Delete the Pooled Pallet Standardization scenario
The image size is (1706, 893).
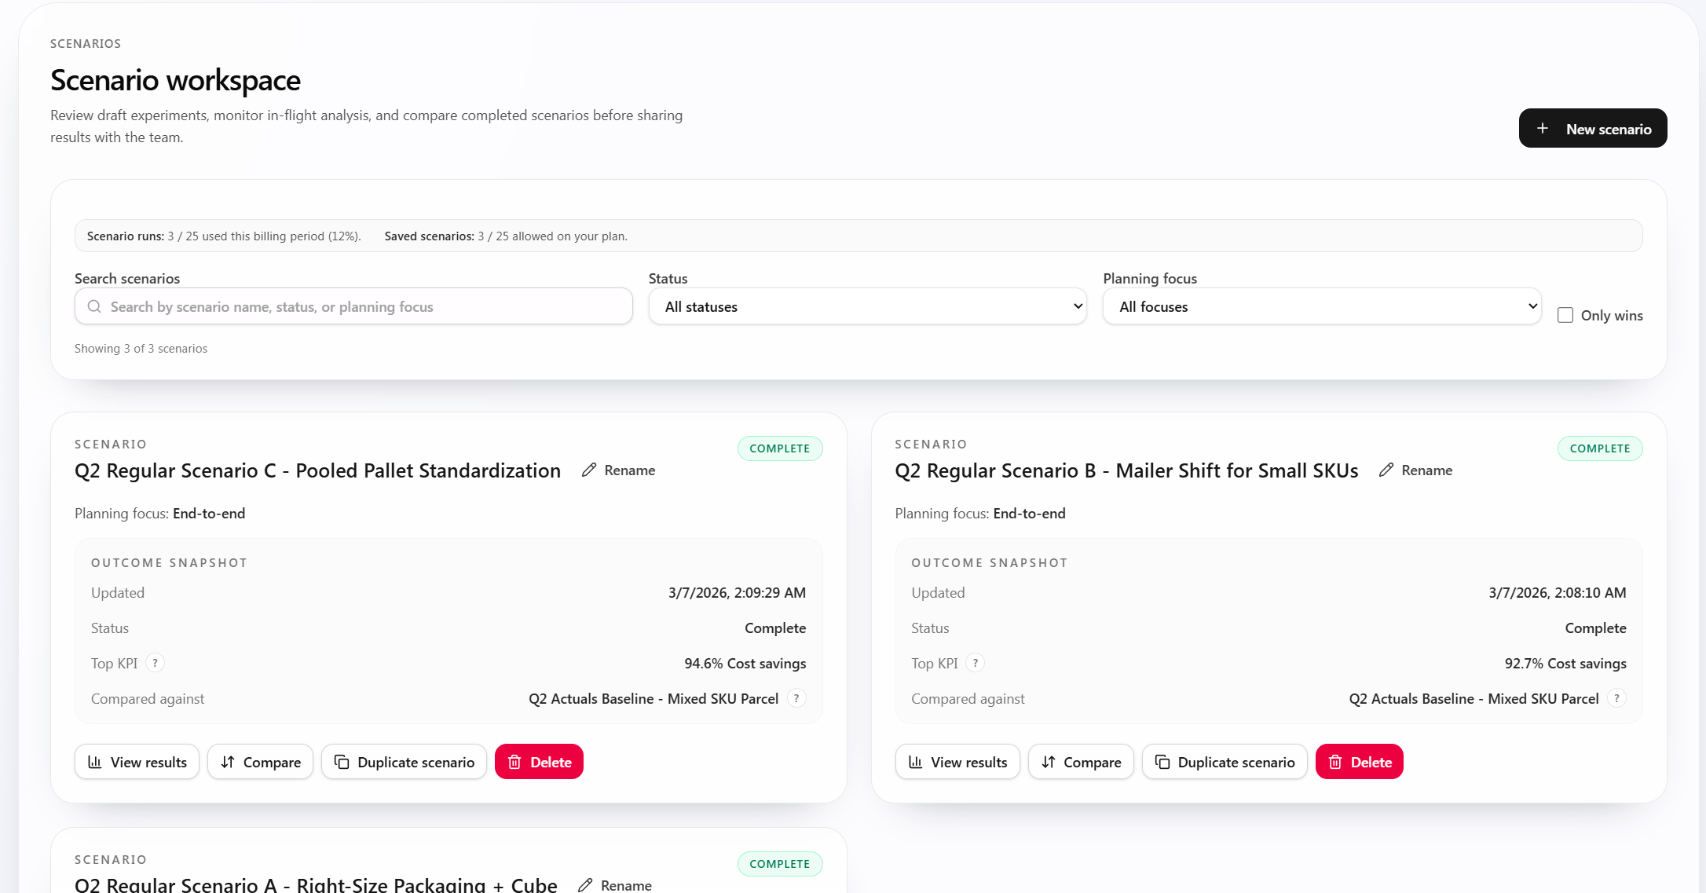tap(539, 762)
